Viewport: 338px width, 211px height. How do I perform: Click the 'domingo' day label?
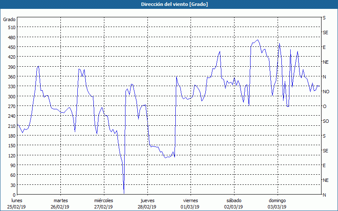point(277,200)
